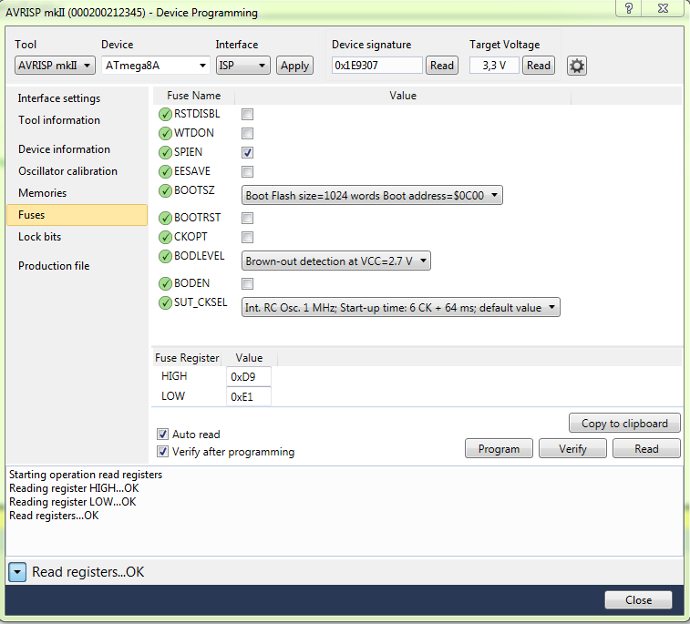Click the green check icon beside RSTDISBL
The height and width of the screenshot is (624, 690).
tap(165, 115)
